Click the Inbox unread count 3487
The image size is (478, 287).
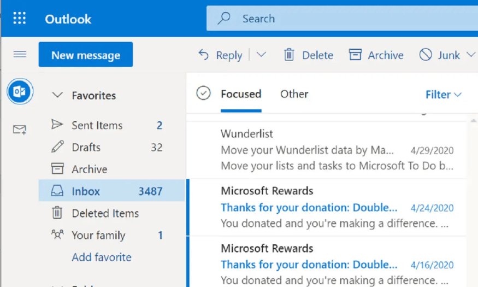click(150, 191)
